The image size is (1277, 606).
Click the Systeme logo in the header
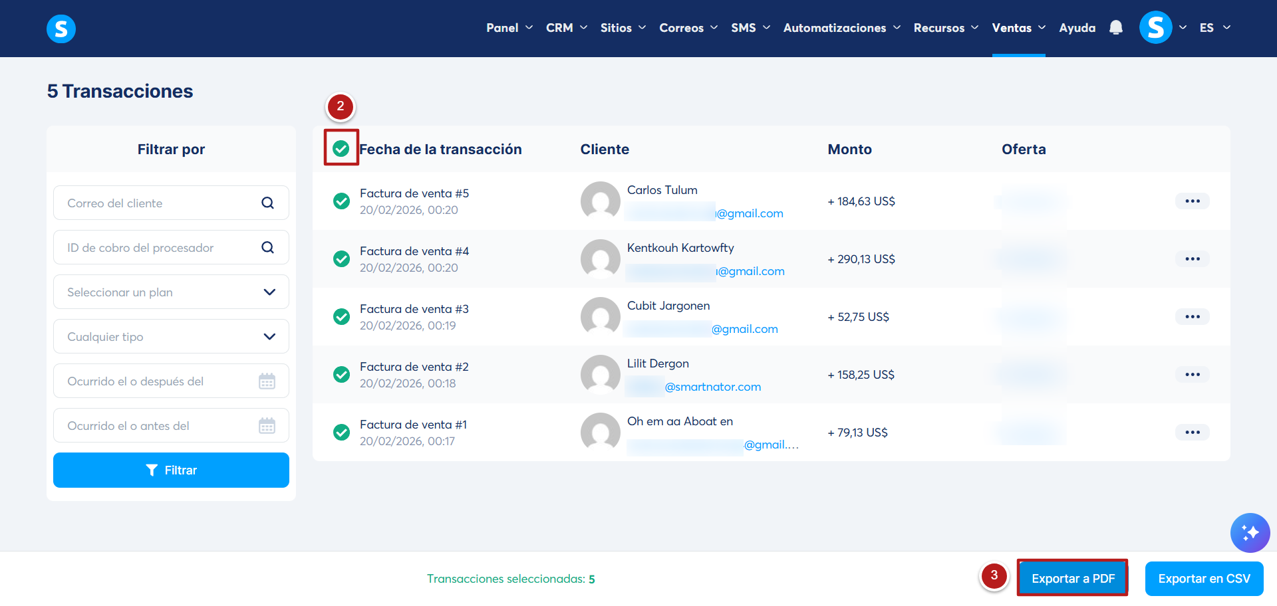61,29
